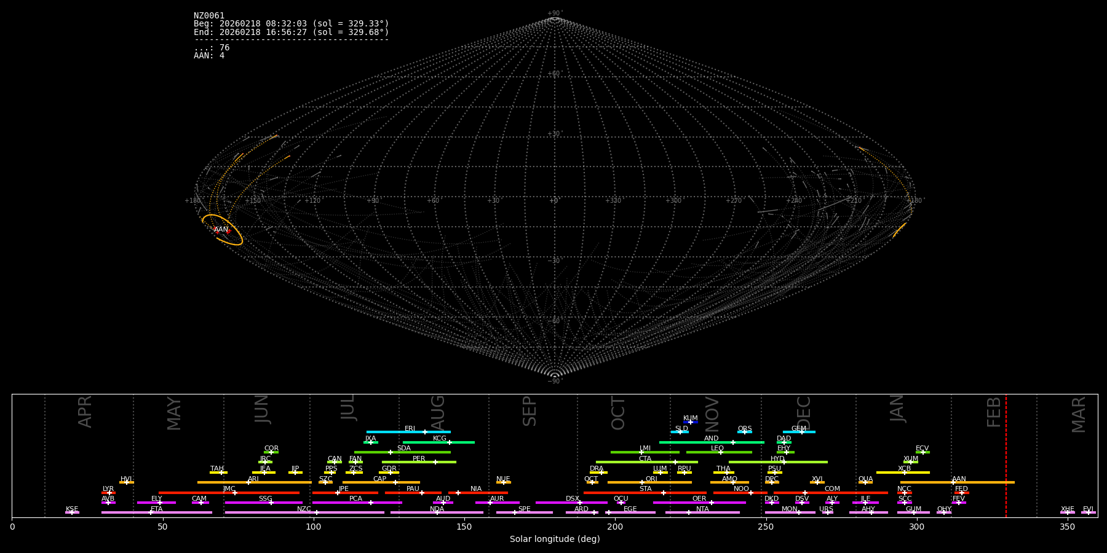The width and height of the screenshot is (1107, 553).
Task: Click the CAP shower label
Action: click(380, 479)
